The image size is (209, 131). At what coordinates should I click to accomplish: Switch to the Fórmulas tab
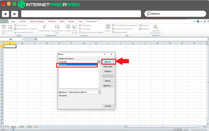(x=52, y=21)
